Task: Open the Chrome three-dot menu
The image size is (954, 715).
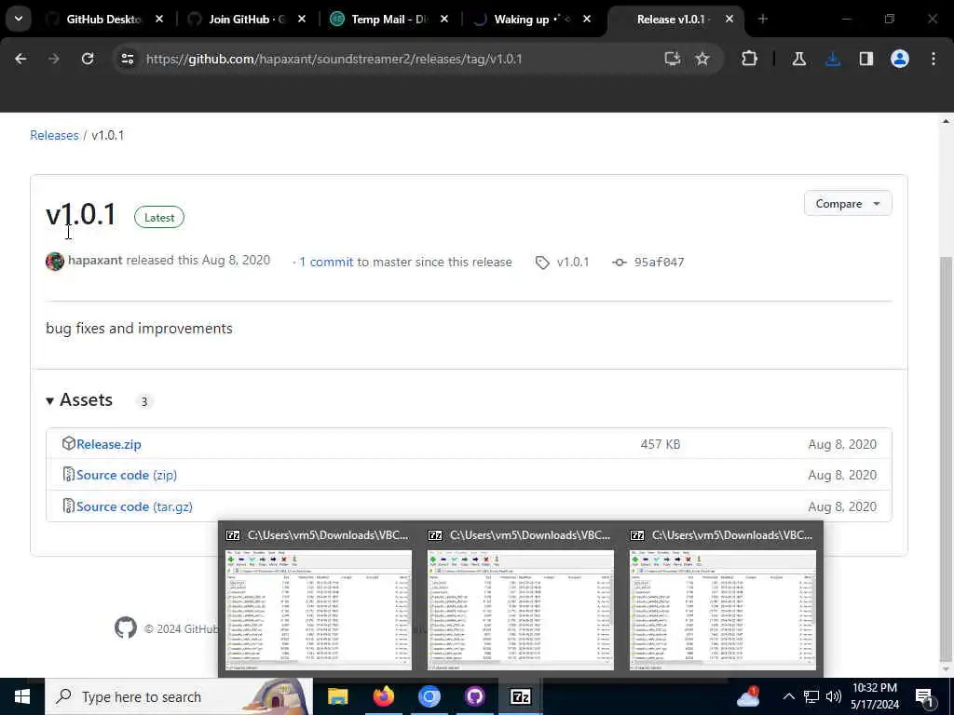Action: [934, 59]
